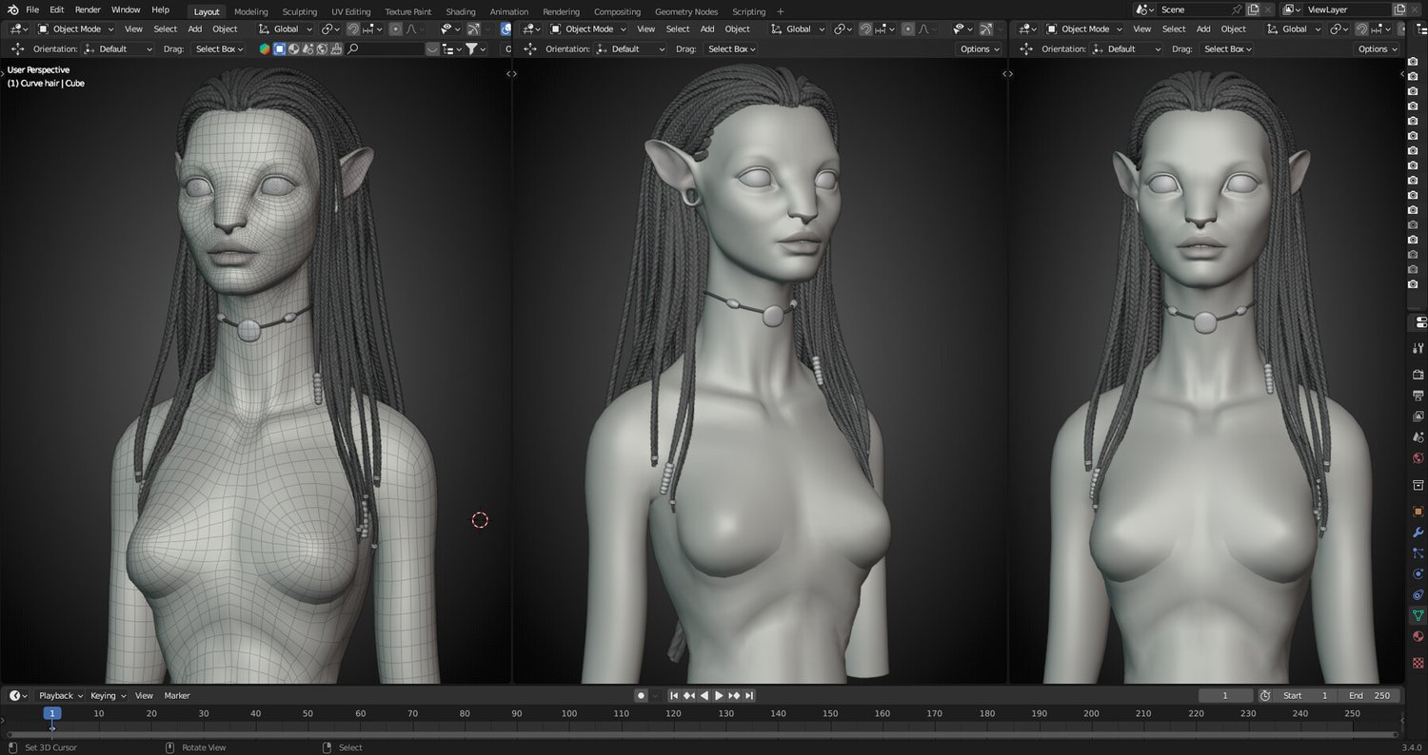Play the animation forward
This screenshot has height=755, width=1428.
719,695
